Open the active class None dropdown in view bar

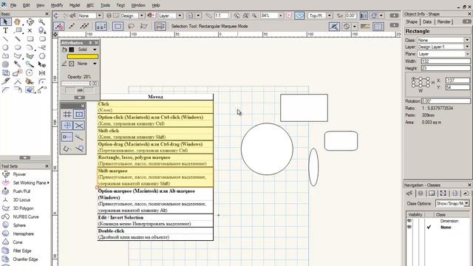100,16
